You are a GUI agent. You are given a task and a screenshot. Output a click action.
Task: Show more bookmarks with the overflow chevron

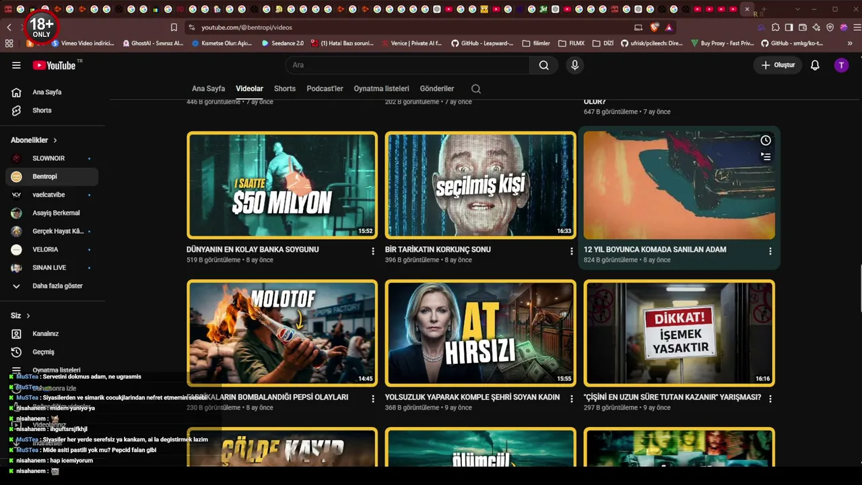pyautogui.click(x=851, y=43)
